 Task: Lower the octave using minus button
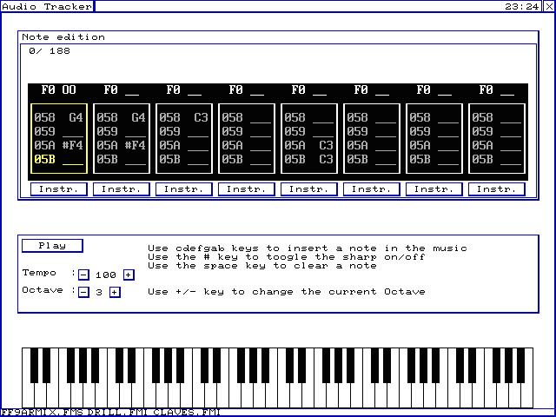pos(83,292)
